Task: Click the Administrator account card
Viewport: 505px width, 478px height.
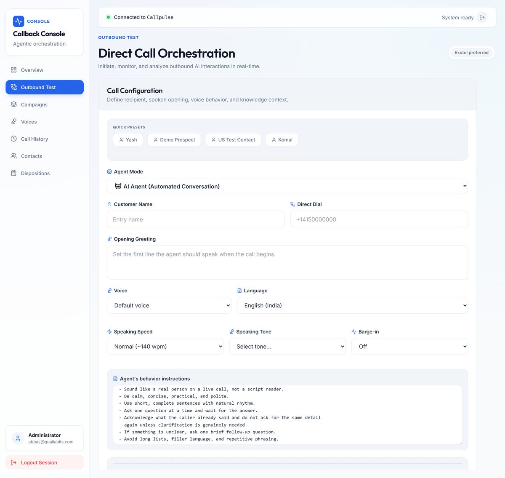Action: [45, 438]
